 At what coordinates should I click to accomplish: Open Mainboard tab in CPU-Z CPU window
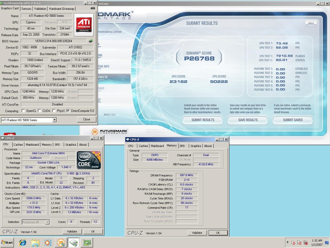pyautogui.click(x=32, y=145)
